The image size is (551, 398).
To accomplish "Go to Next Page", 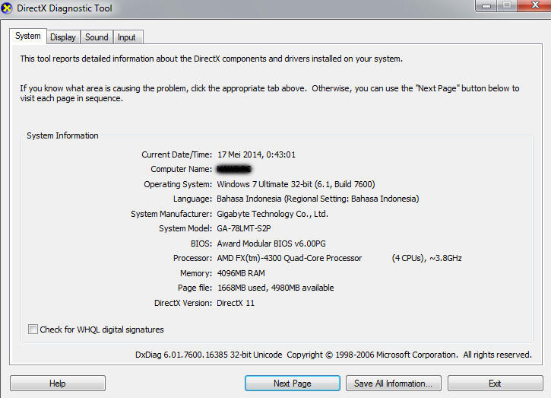I will point(293,384).
